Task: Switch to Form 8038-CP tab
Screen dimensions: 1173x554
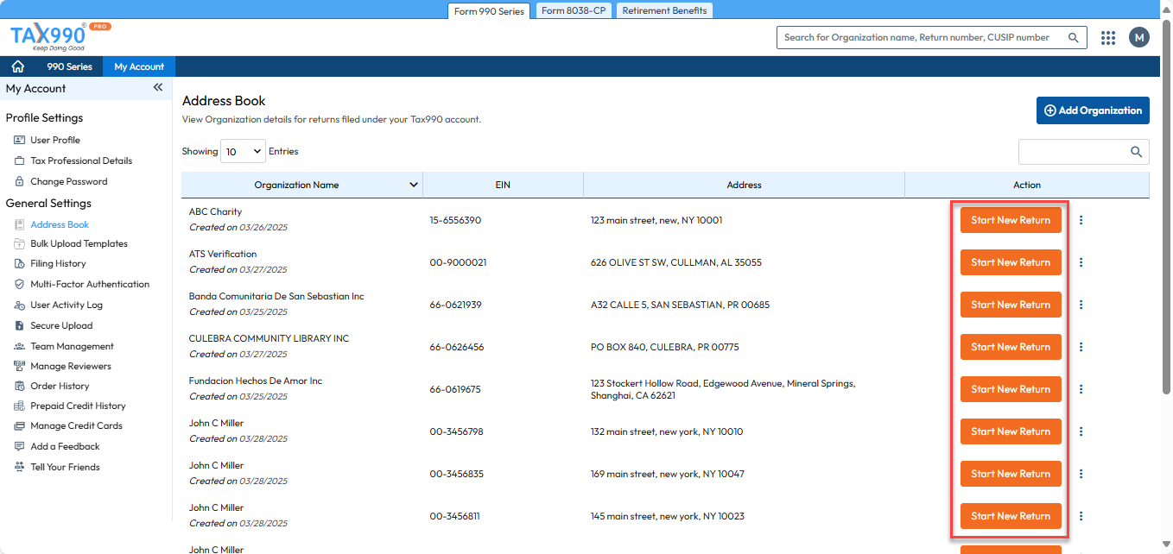Action: (x=574, y=10)
